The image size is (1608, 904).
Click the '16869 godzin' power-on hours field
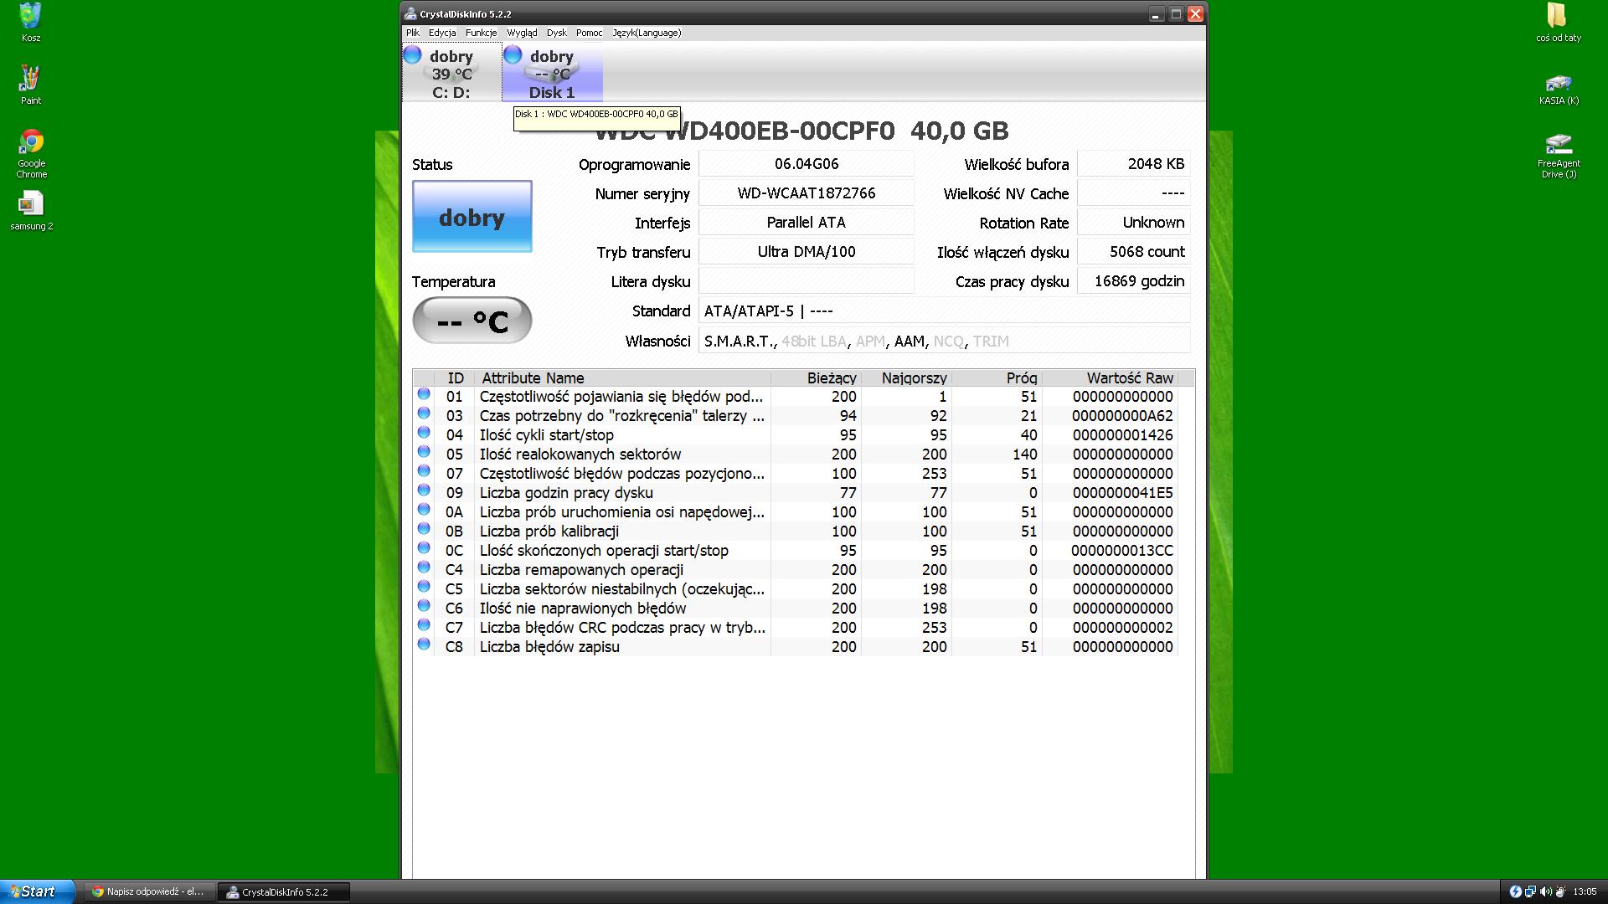(x=1134, y=281)
